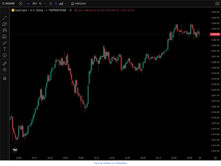The image size is (221, 166).
Task: Open the Fibonacci retracement lines tool
Action: tap(5, 24)
